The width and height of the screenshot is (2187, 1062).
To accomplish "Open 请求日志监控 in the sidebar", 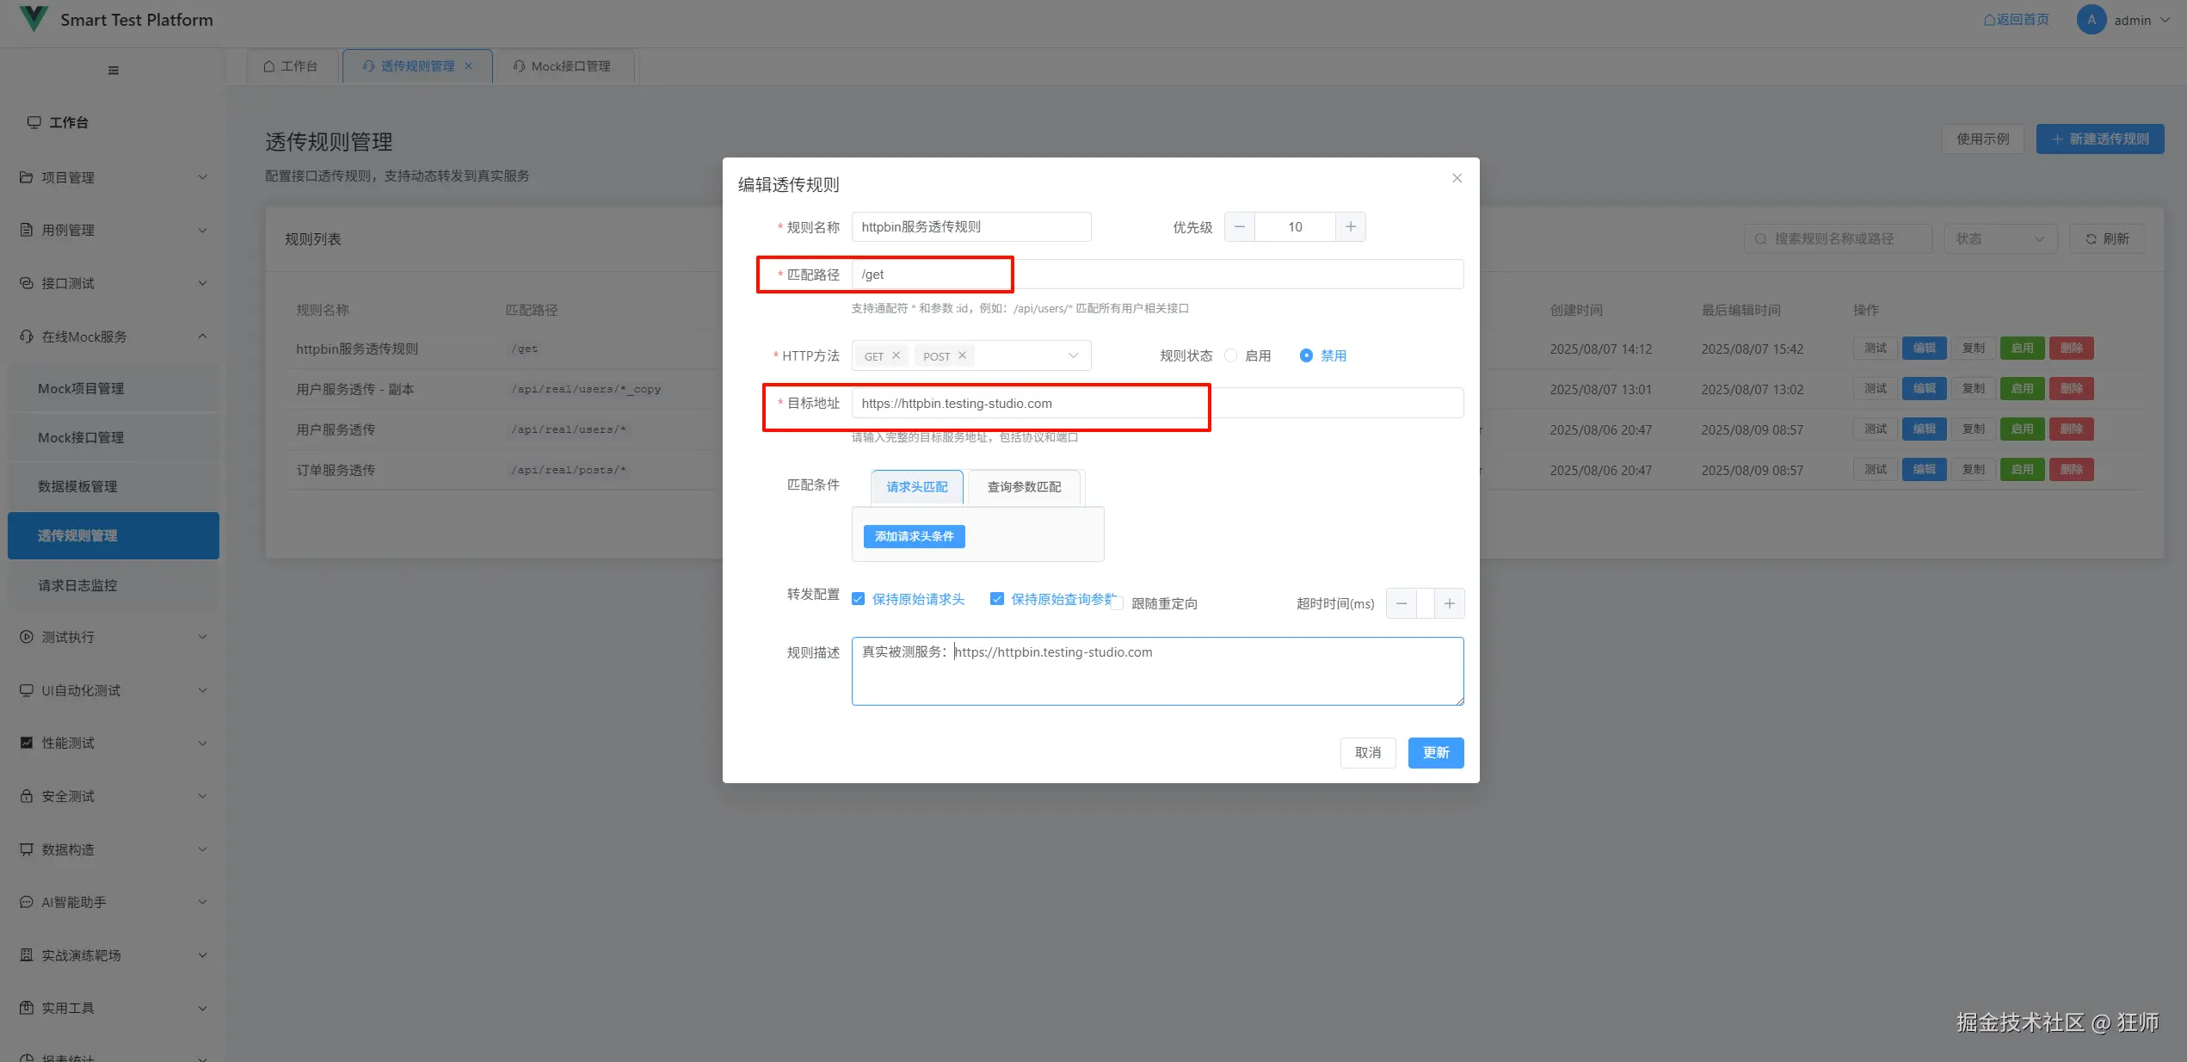I will (x=77, y=585).
